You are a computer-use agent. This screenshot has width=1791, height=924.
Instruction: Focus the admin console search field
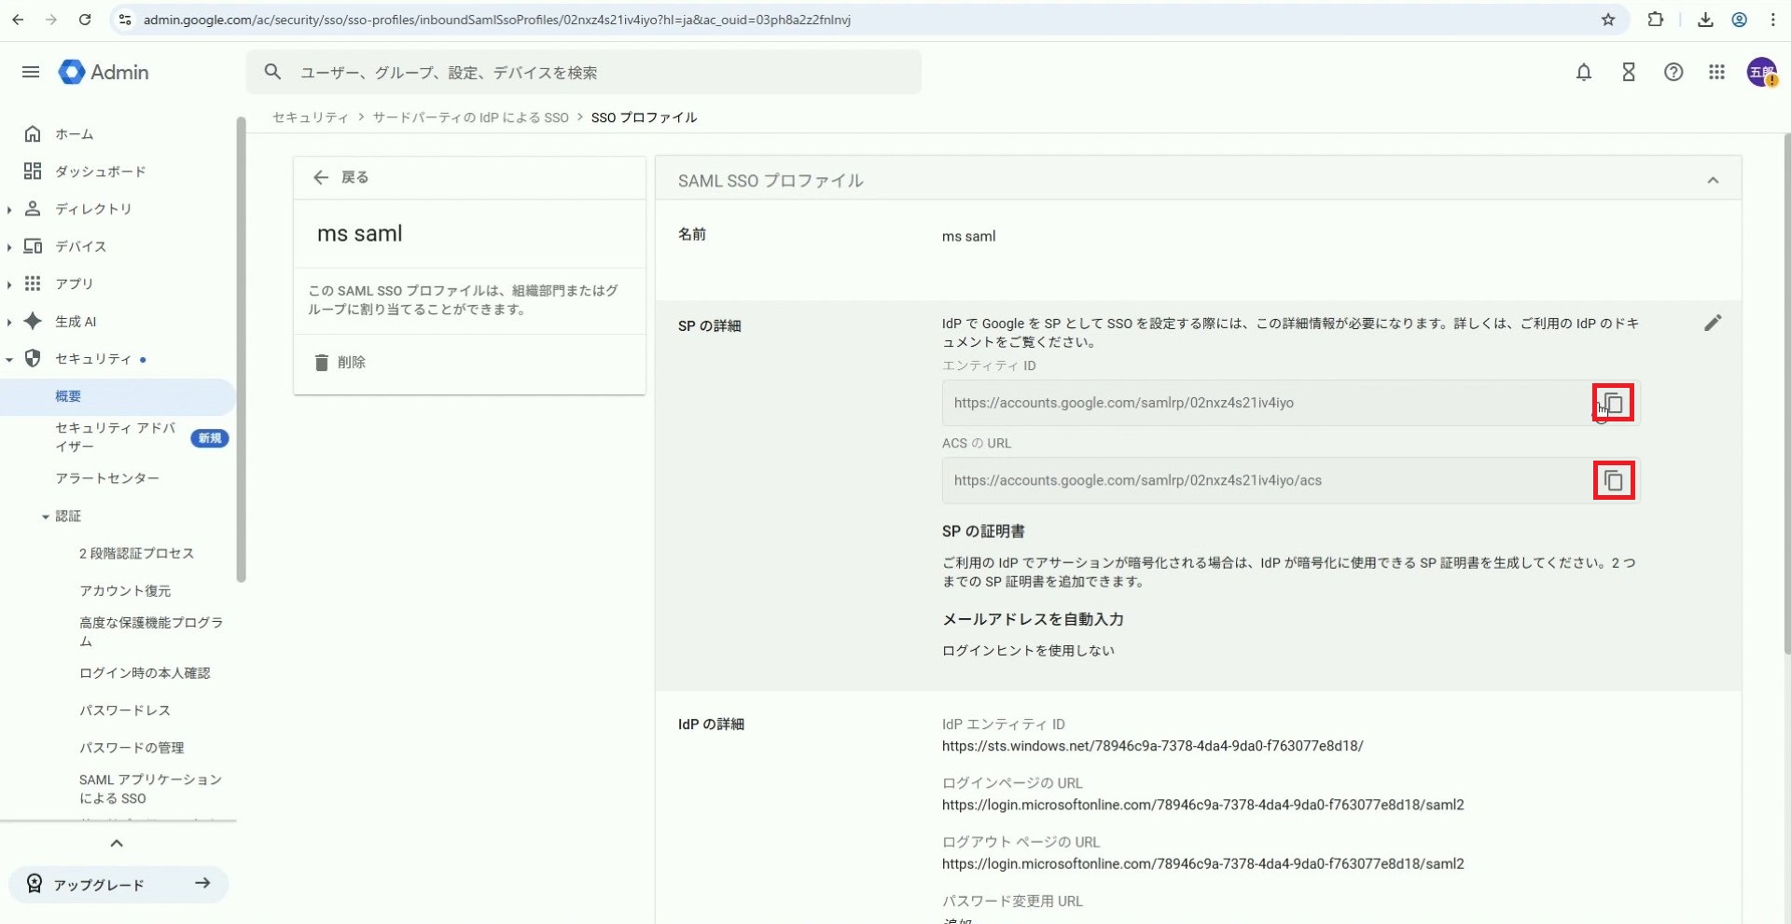coord(597,73)
